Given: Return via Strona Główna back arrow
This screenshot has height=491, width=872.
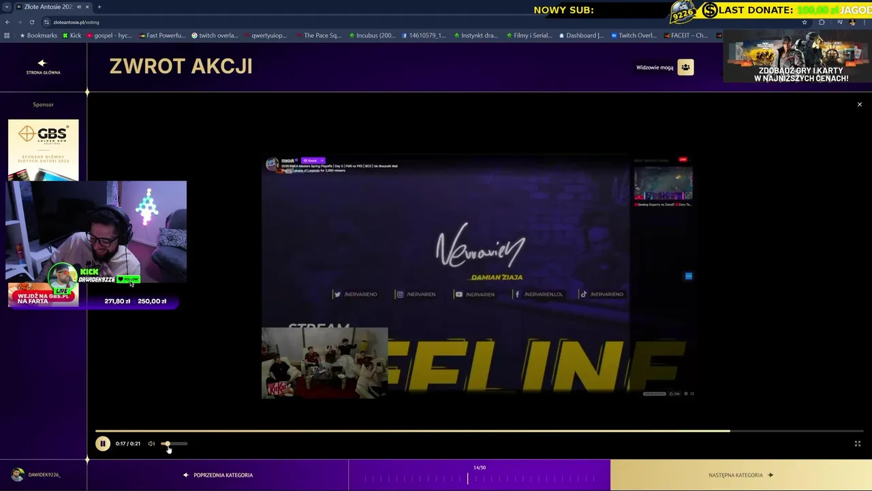Looking at the screenshot, I should click(43, 66).
